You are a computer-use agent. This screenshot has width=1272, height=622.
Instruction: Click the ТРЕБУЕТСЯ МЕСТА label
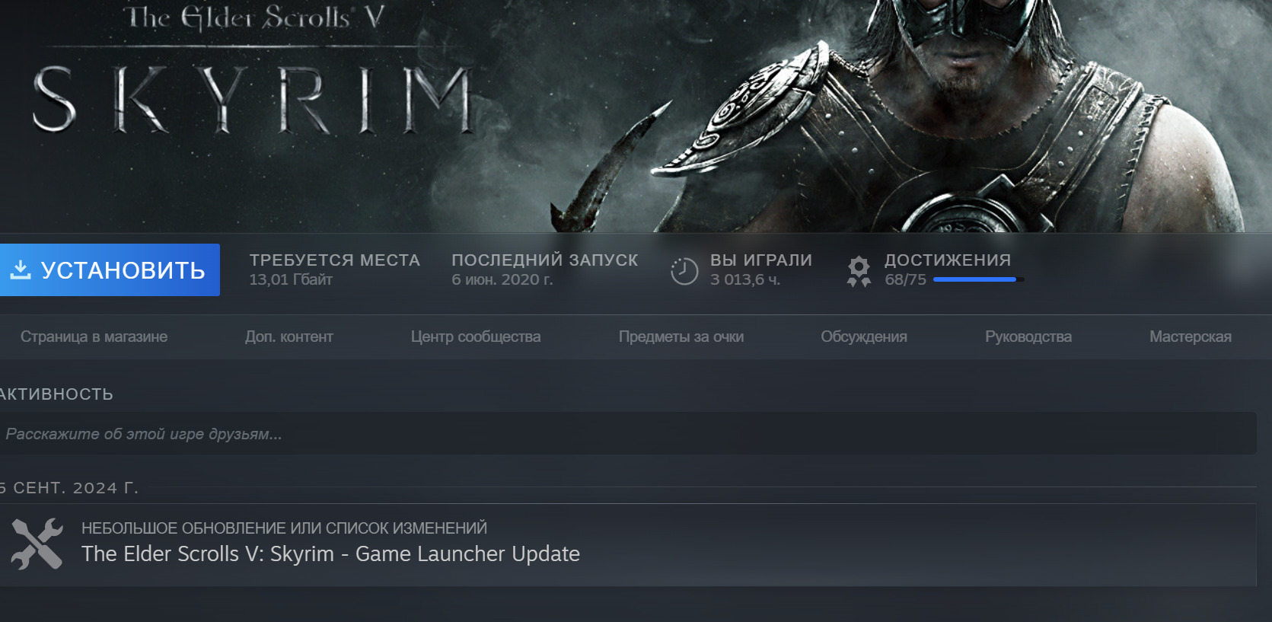coord(335,260)
